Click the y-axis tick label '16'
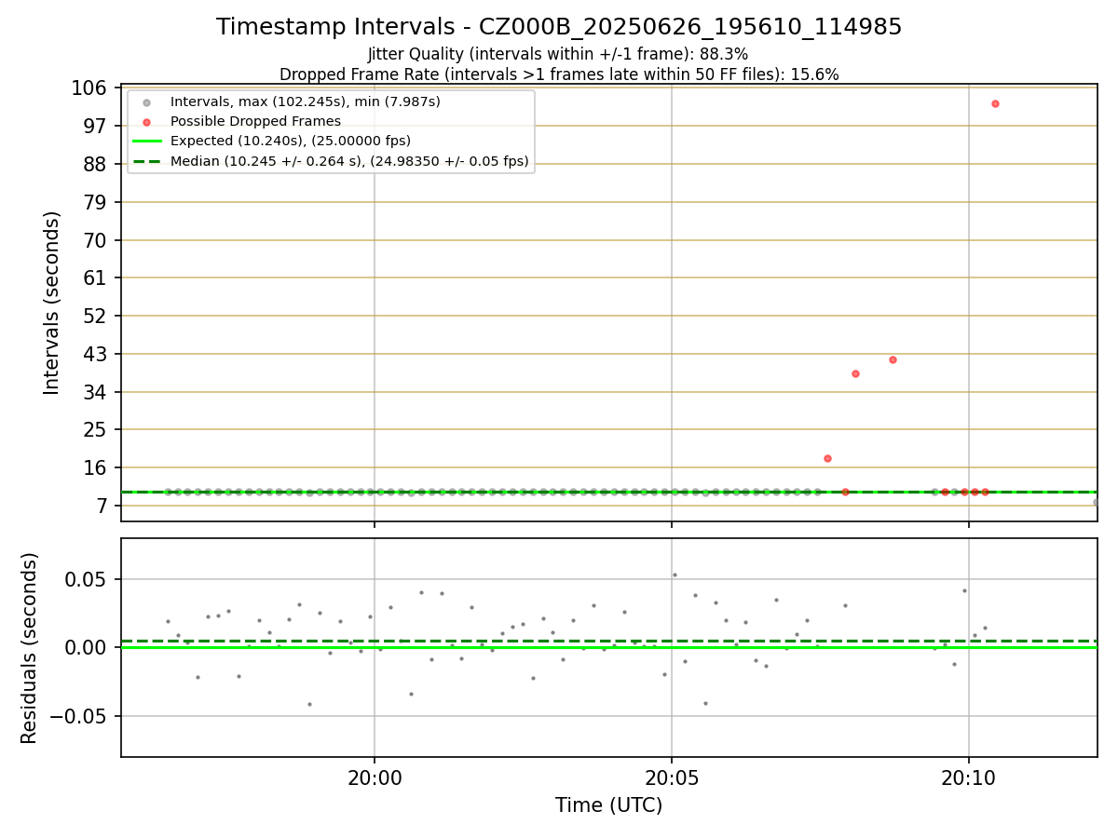This screenshot has width=1118, height=838. pos(98,468)
